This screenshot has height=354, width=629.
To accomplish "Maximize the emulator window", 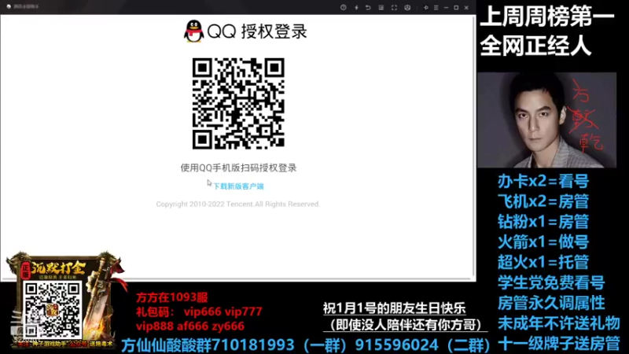I will pos(456,8).
